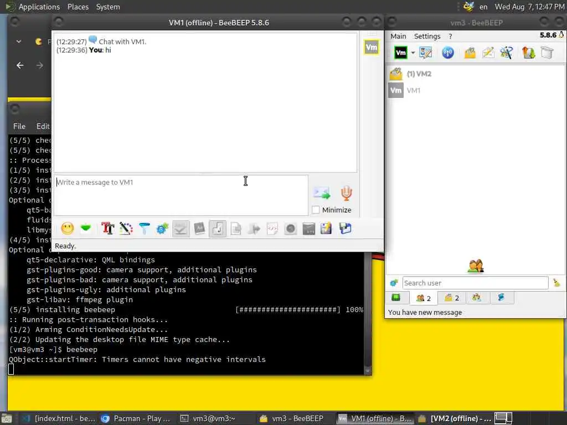
Task: Click the dark calendar-style icon in chat toolbar
Action: click(308, 229)
